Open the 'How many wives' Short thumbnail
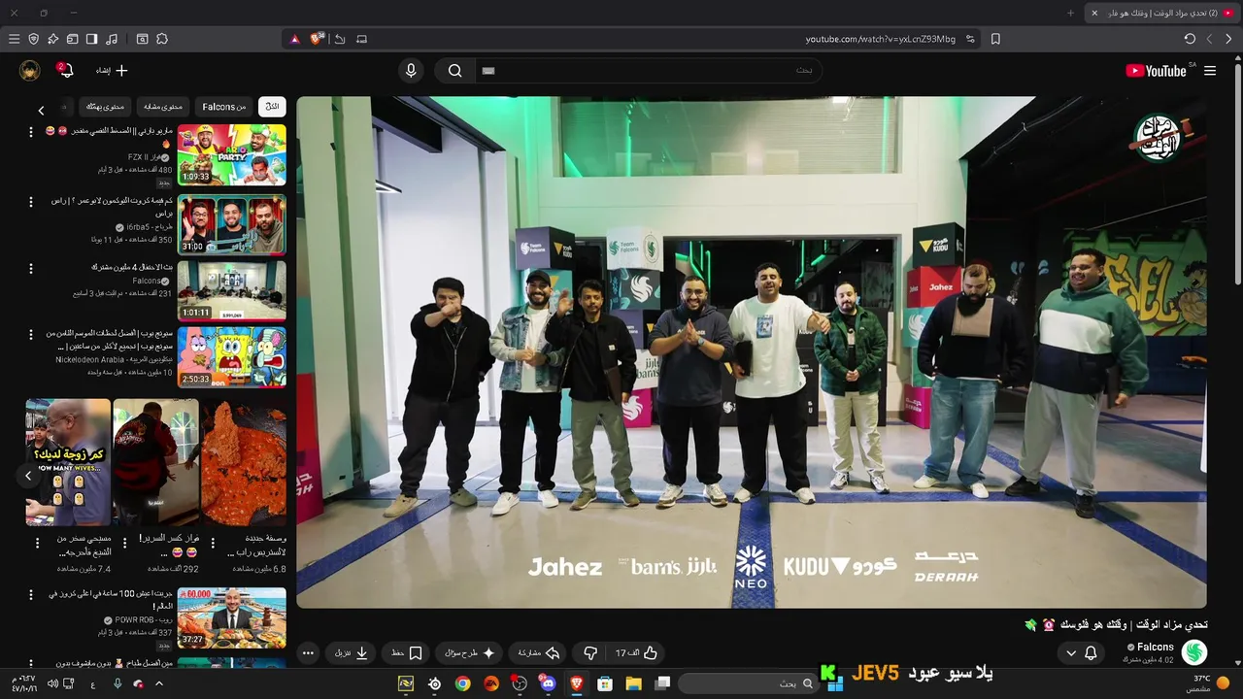The width and height of the screenshot is (1243, 699). pos(68,462)
